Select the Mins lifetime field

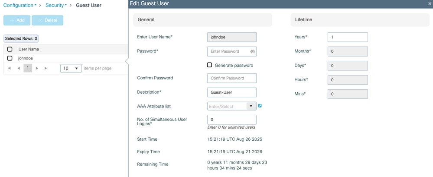[348, 94]
